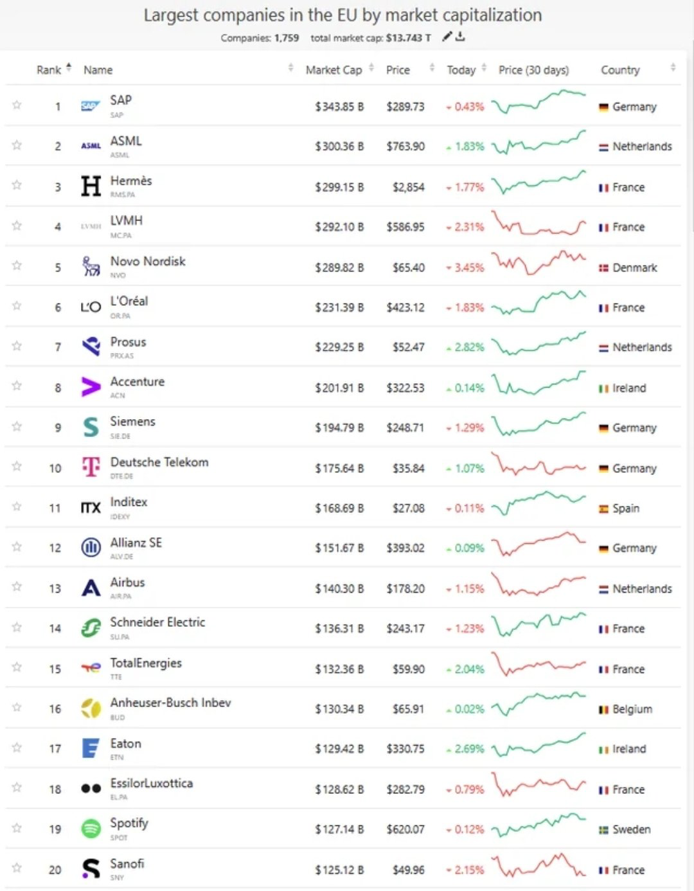
Task: Open the EssilorLuxottica company link
Action: [151, 782]
